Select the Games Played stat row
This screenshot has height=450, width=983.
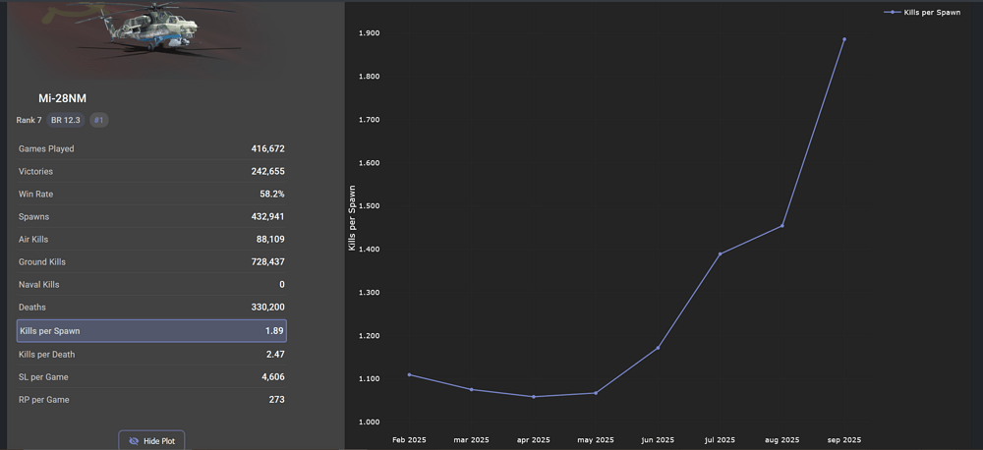pos(151,148)
